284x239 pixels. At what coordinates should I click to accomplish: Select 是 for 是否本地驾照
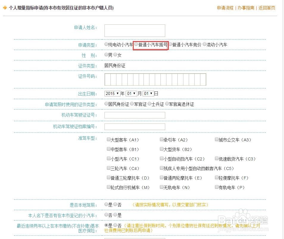pyautogui.click(x=106, y=204)
